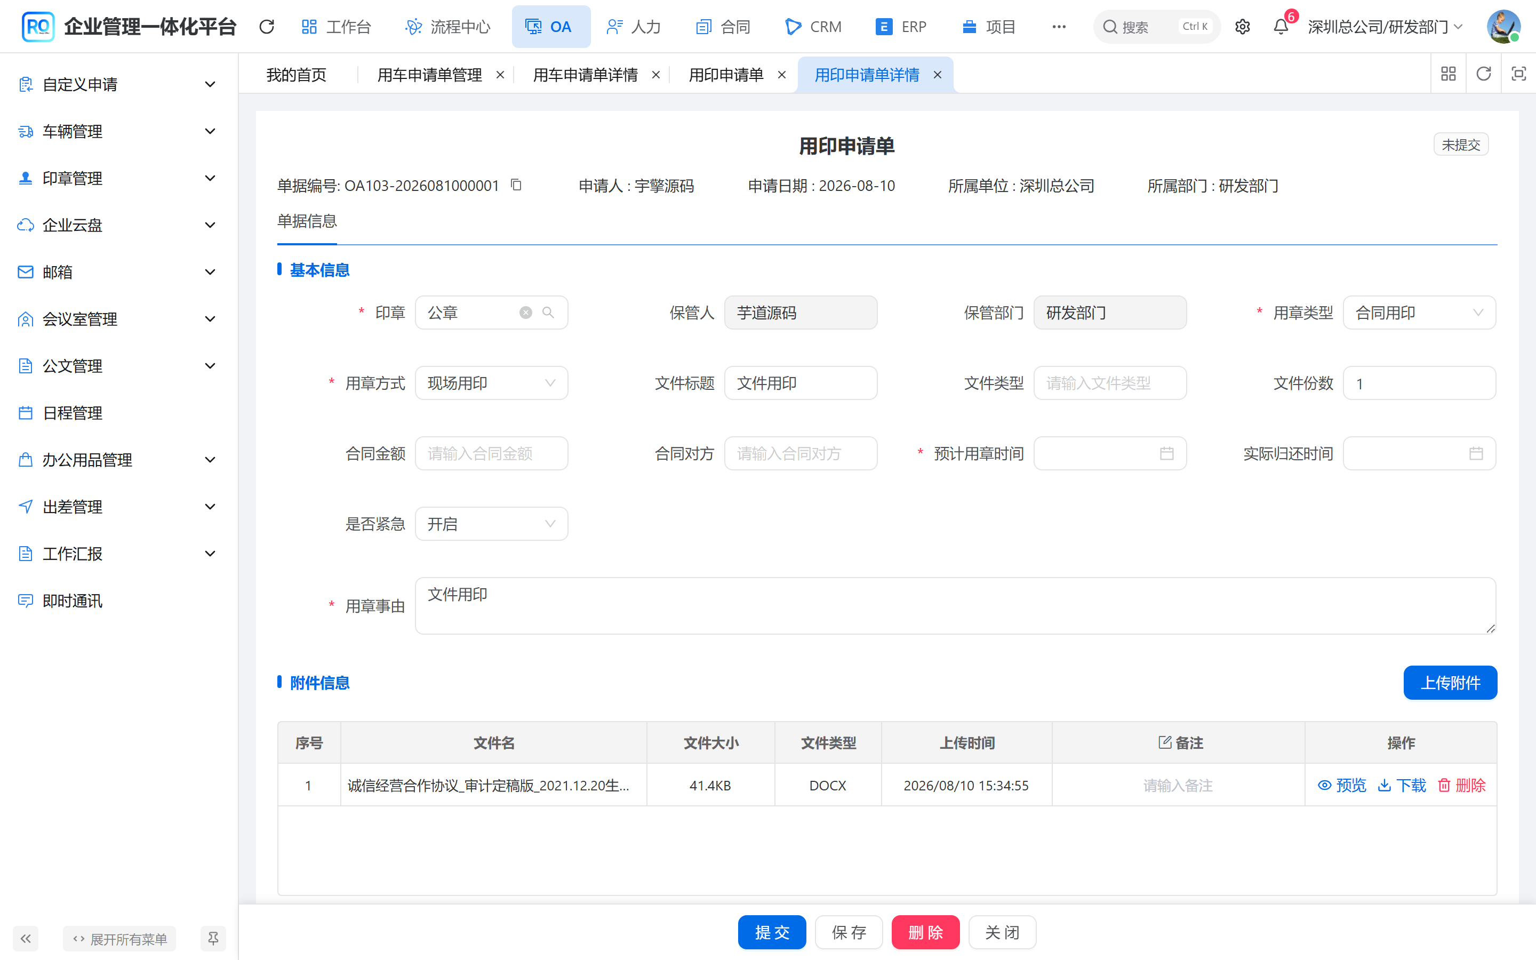Expand the 自定义申请 menu
This screenshot has height=960, width=1536.
tap(119, 84)
